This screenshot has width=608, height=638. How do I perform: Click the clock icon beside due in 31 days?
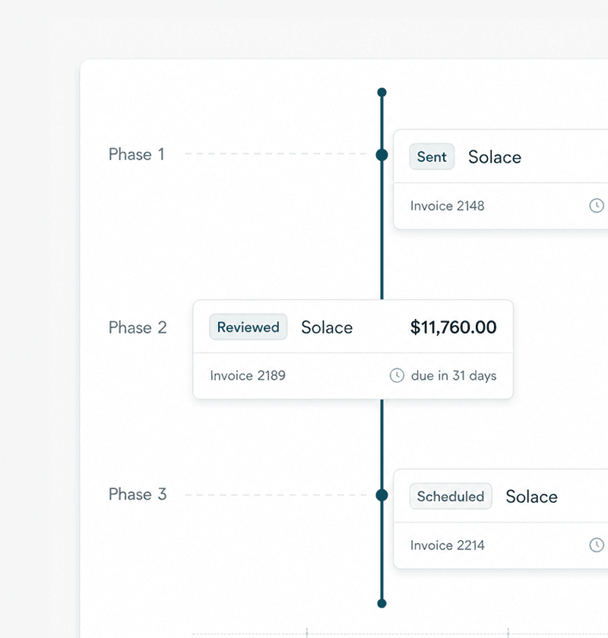[x=397, y=375]
